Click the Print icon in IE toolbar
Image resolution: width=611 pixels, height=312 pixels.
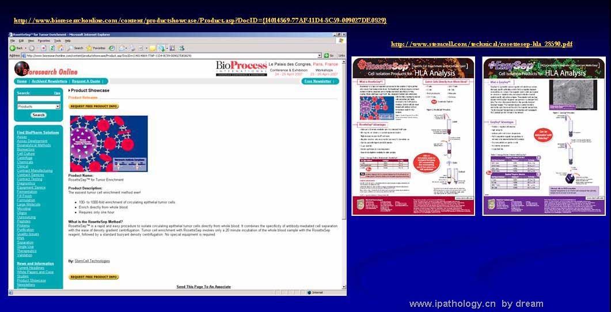tap(132, 48)
